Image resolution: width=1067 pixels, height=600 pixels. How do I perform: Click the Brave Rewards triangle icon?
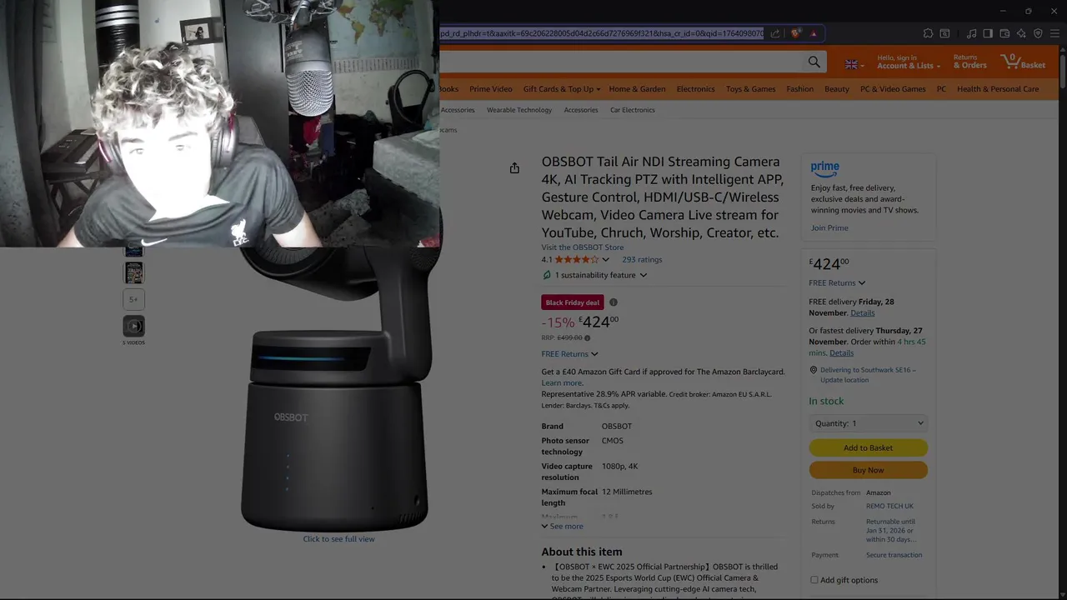(x=814, y=33)
